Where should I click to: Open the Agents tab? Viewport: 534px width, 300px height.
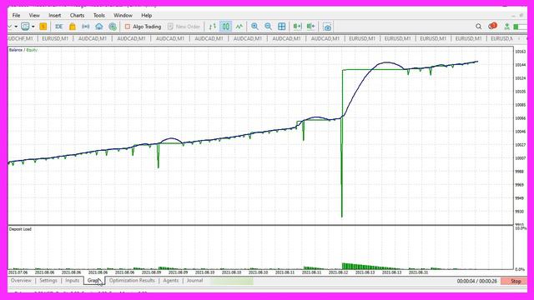tap(170, 281)
